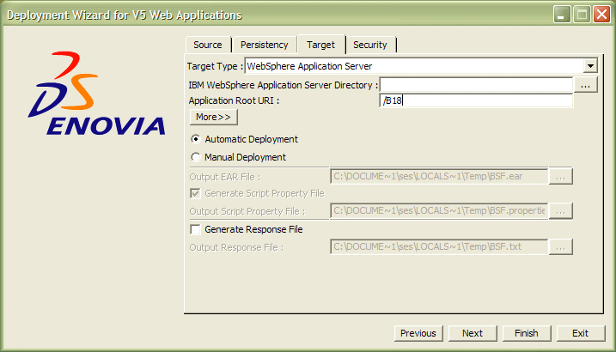Click the Output Response File label
The image size is (616, 352).
pos(236,247)
